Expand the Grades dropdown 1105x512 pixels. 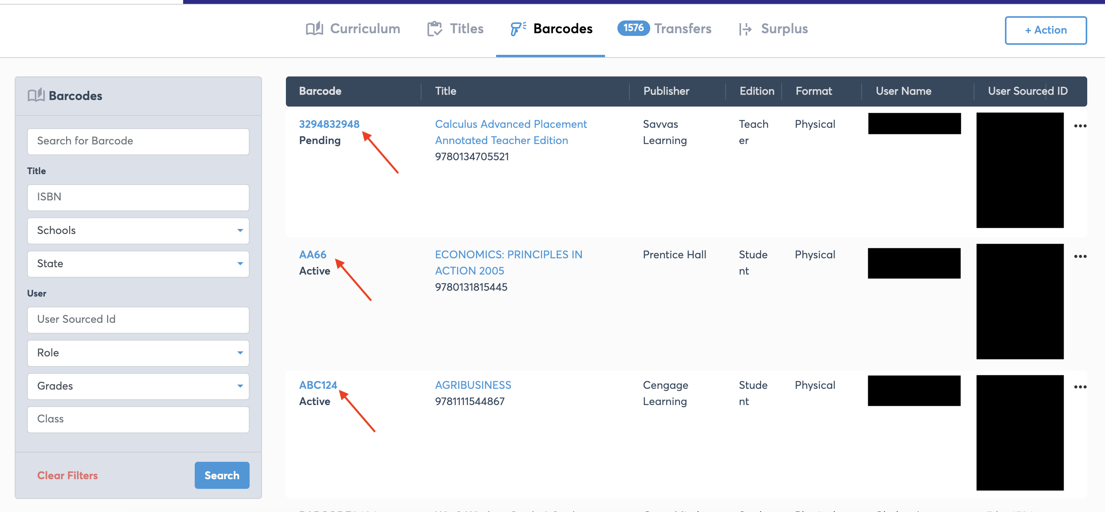coord(138,386)
